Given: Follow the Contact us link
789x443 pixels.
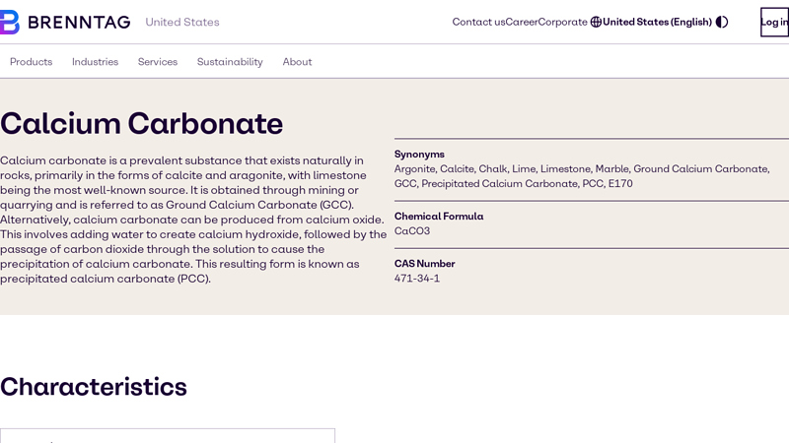Looking at the screenshot, I should click(478, 22).
